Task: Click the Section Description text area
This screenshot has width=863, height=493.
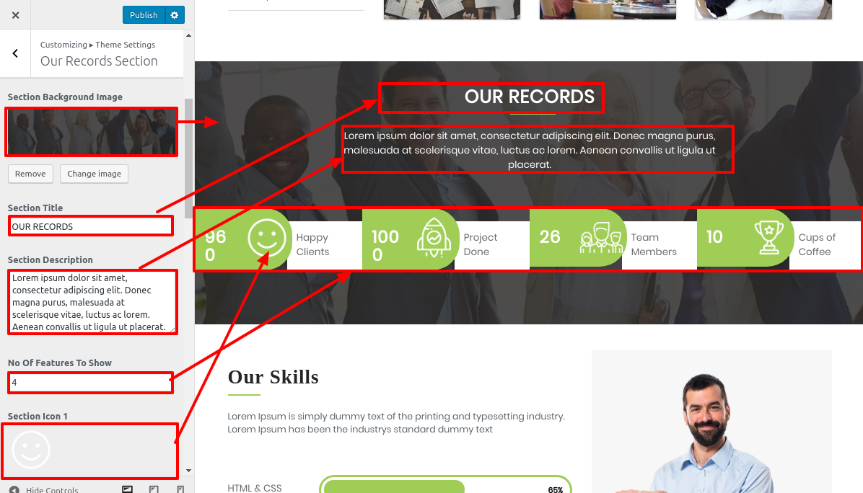Action: tap(92, 302)
